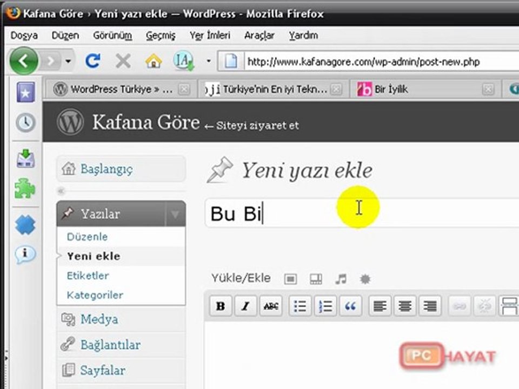Open the Bağlantılar menu
519x389 pixels.
pyautogui.click(x=121, y=345)
